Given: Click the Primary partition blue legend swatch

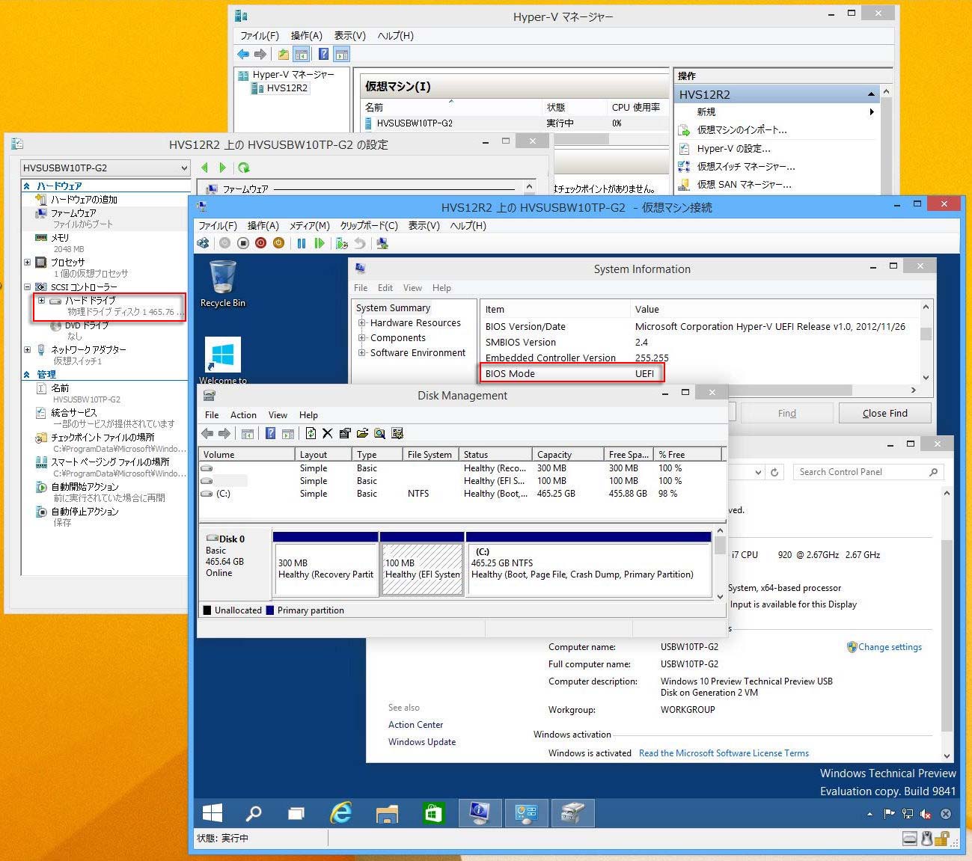Looking at the screenshot, I should click(x=270, y=610).
